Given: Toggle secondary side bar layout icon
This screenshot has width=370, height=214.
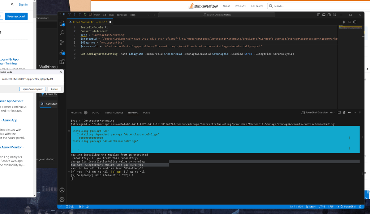Looking at the screenshot, I should point(329,15).
